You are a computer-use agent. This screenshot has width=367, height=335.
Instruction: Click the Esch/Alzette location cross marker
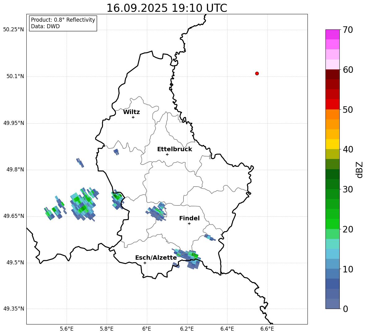[x=145, y=263]
